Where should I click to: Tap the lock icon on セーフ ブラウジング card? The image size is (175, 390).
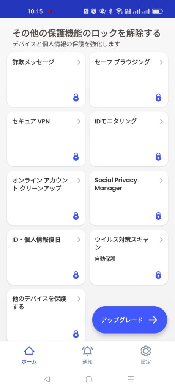158,97
